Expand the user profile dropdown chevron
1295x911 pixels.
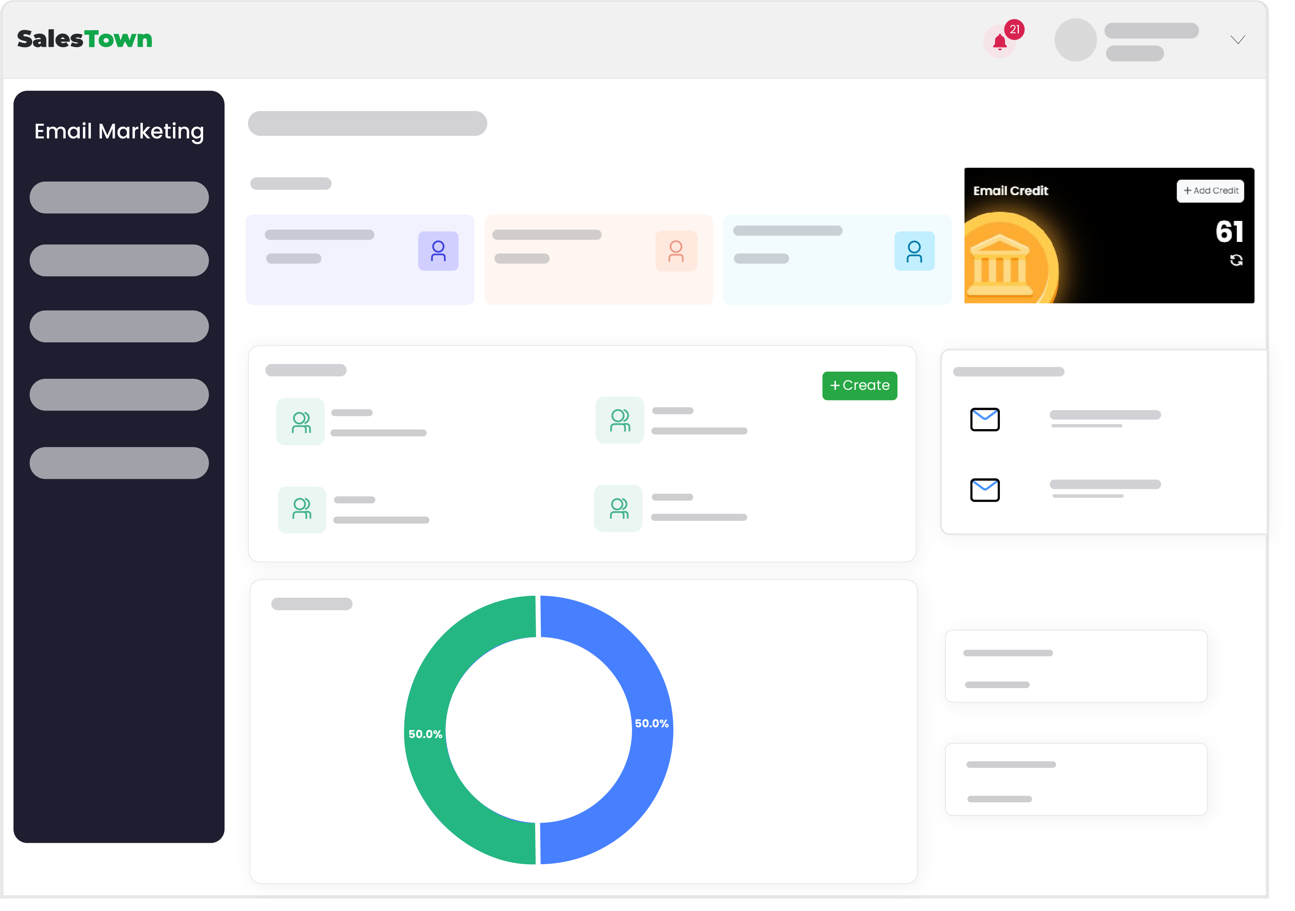pyautogui.click(x=1237, y=39)
